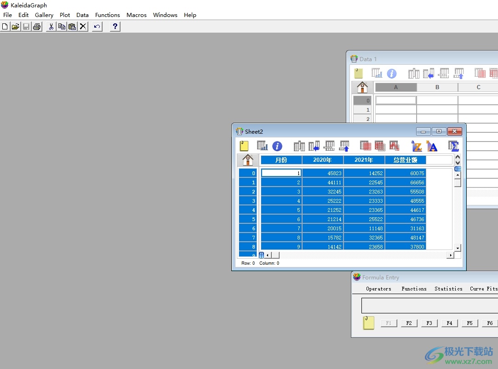This screenshot has width=498, height=369.
Task: Click the Cut scissors icon
Action: (51, 27)
